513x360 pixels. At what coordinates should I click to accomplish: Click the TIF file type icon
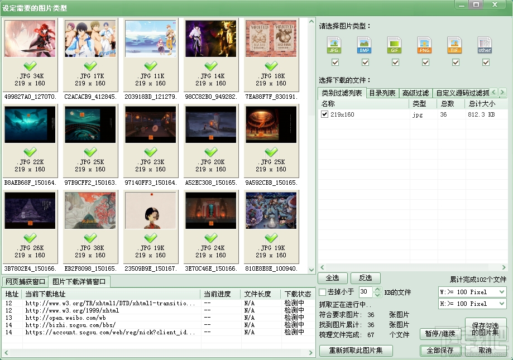(x=454, y=45)
